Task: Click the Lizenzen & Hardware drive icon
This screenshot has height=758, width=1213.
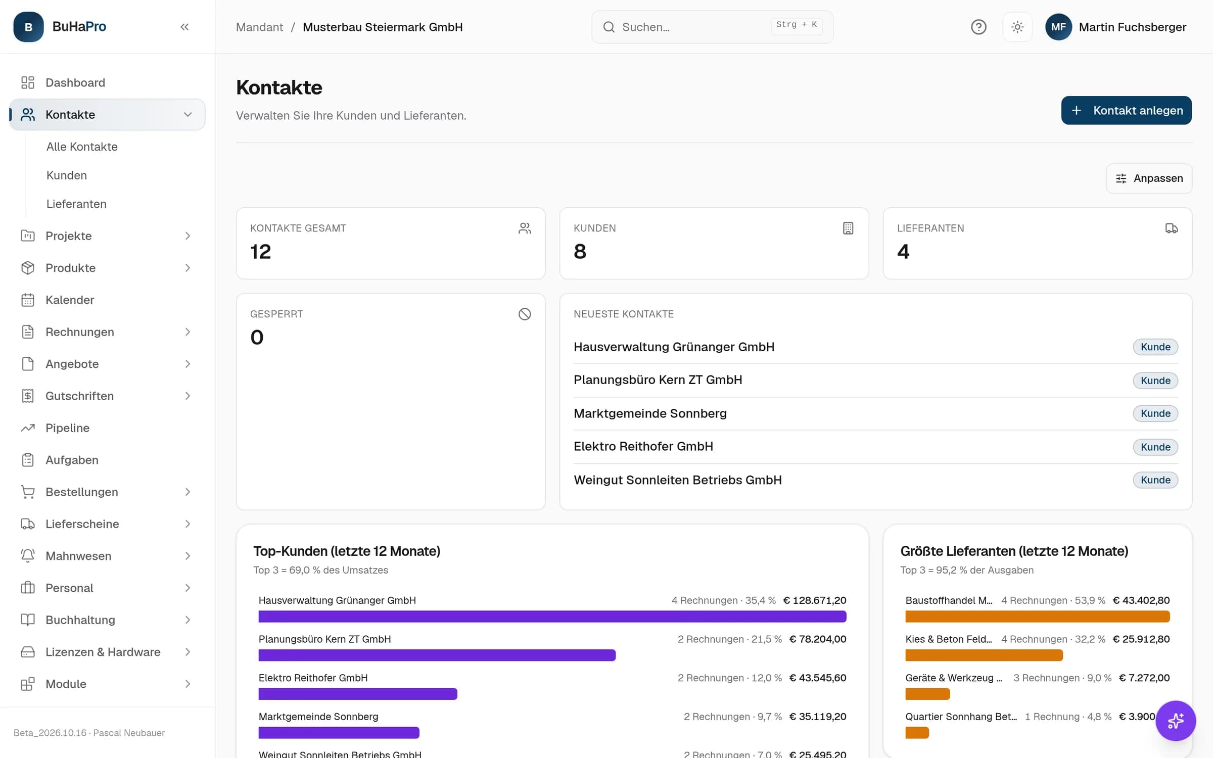Action: (x=28, y=652)
